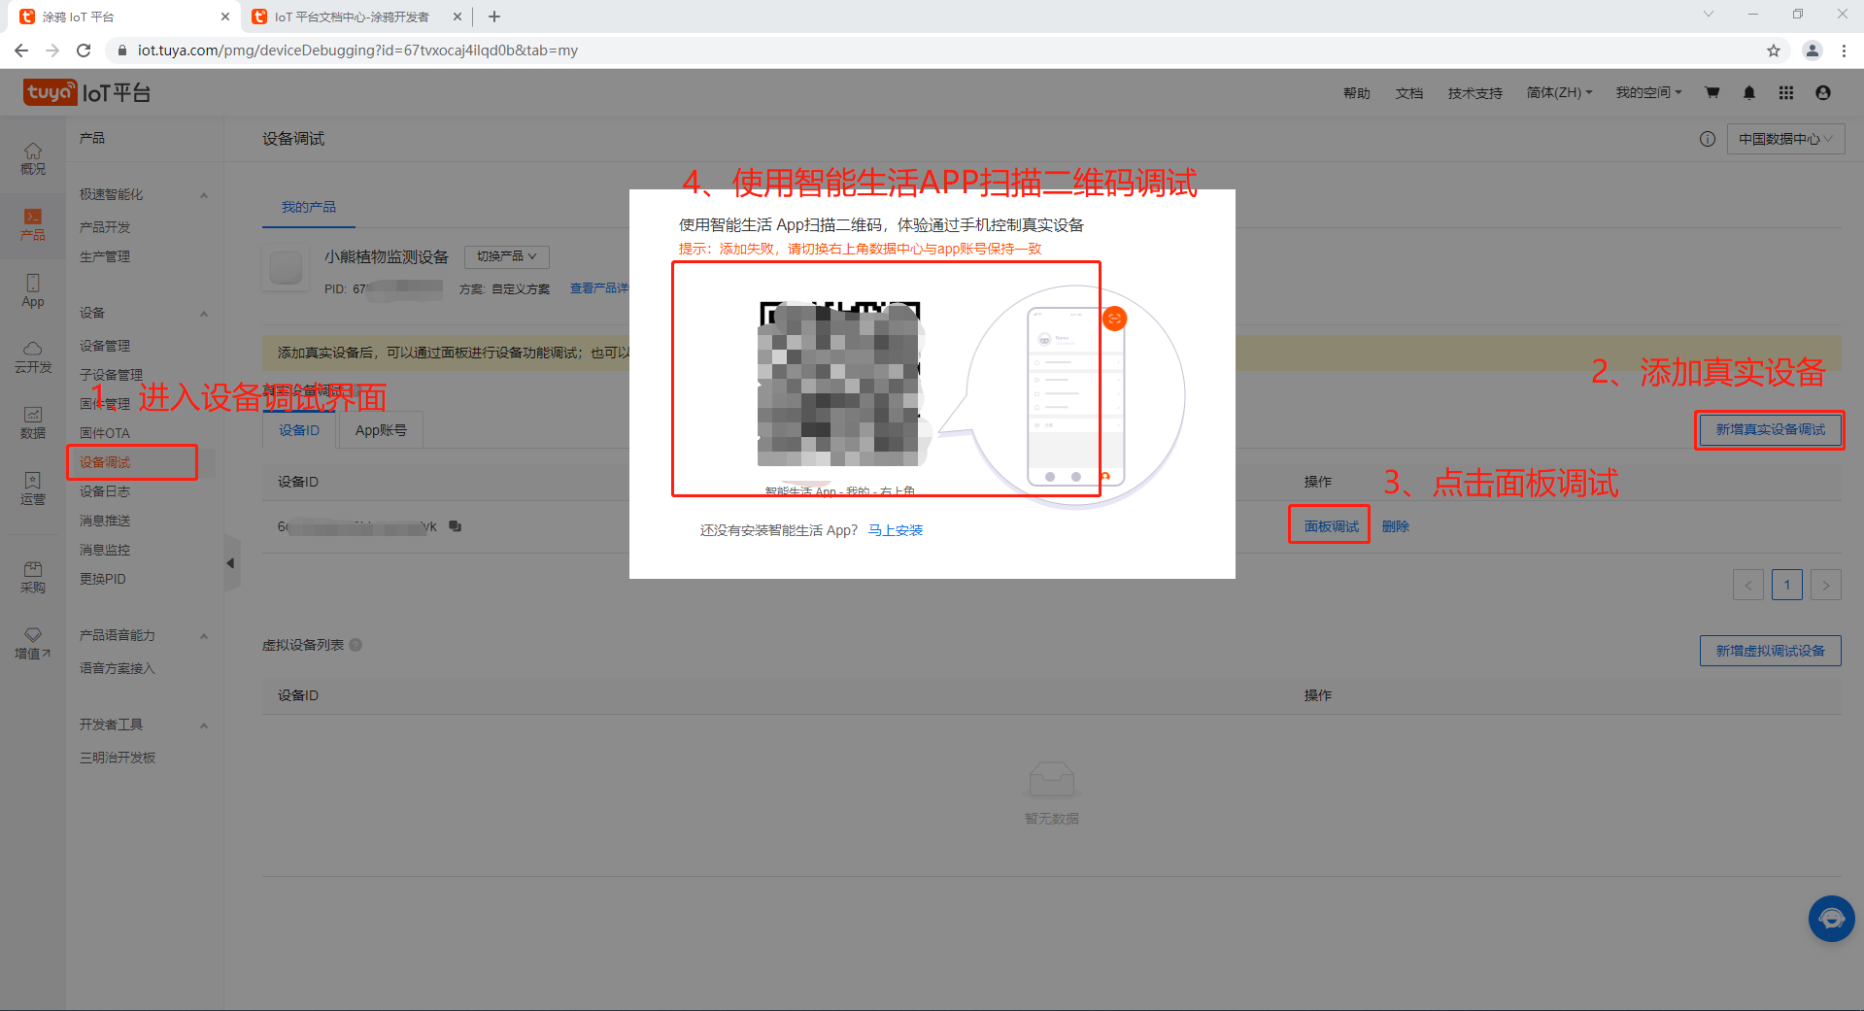Click the user account avatar icon
Screen dimensions: 1864x1011
pos(1822,93)
